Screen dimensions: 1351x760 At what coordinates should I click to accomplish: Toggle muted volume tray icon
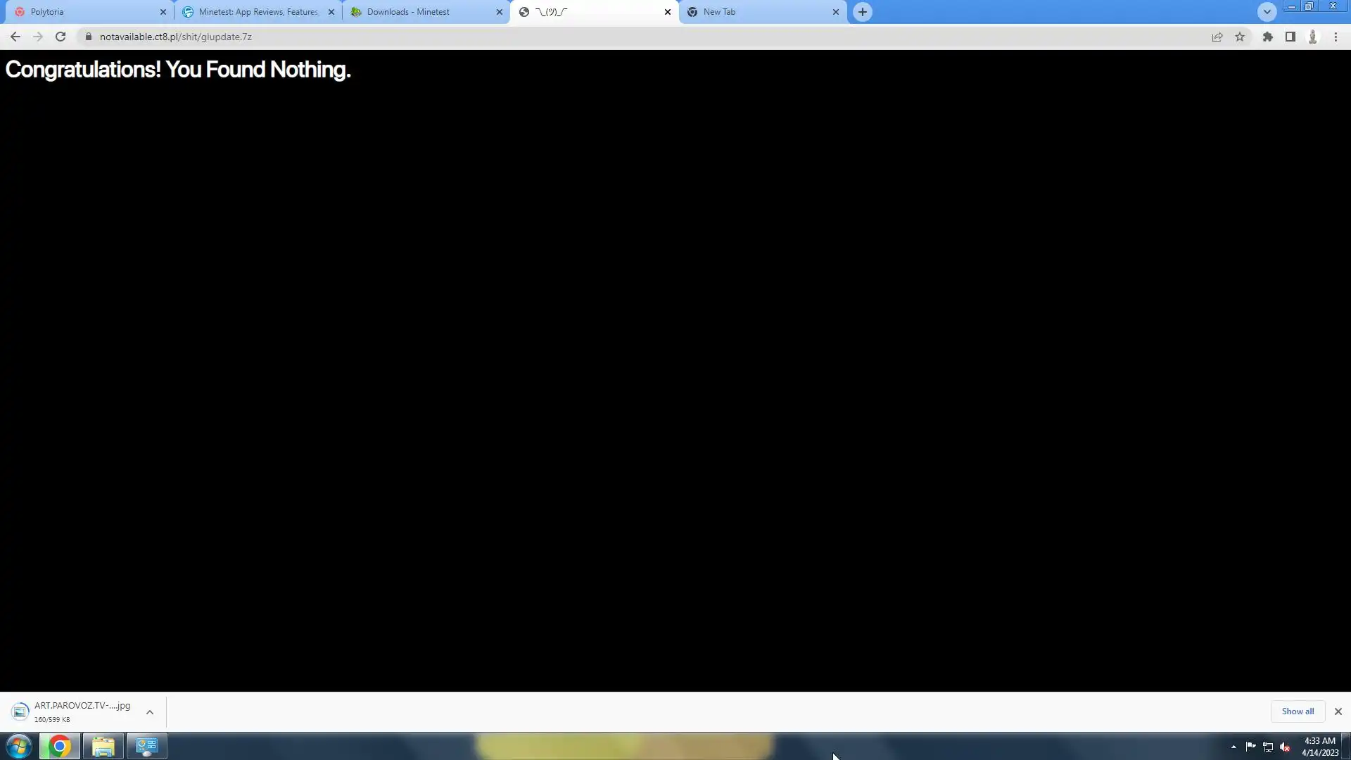(x=1285, y=747)
